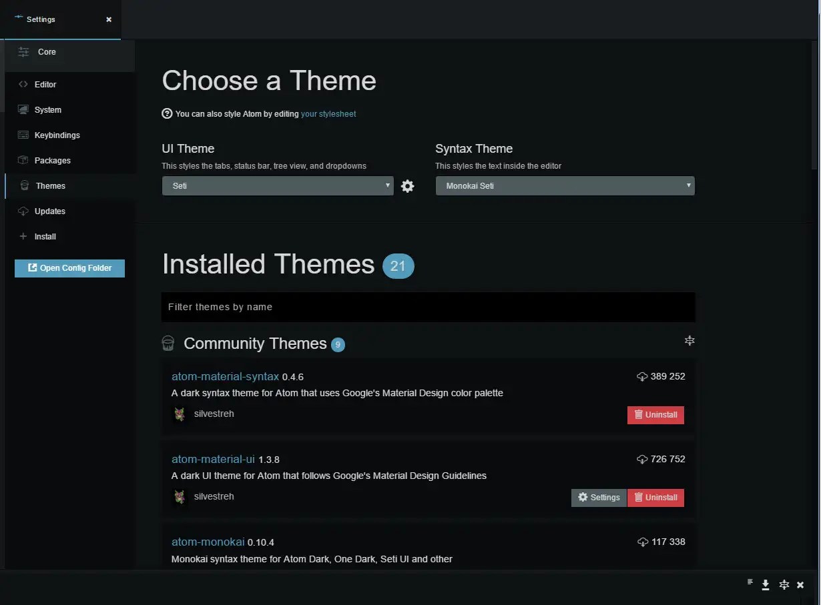Collapse the Community Themes section heading
The width and height of the screenshot is (821, 605).
[255, 344]
